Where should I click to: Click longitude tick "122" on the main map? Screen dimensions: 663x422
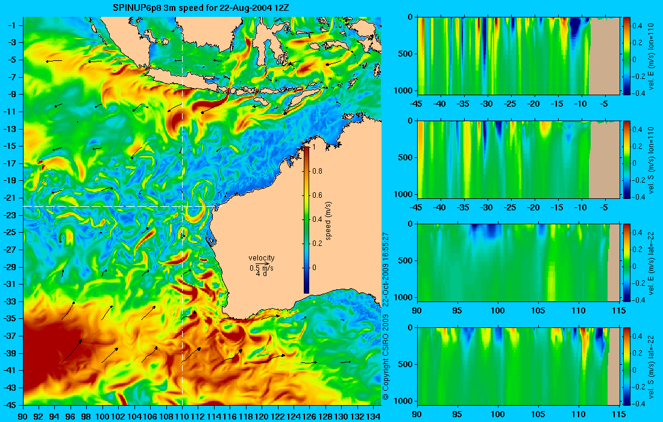coord(278,417)
